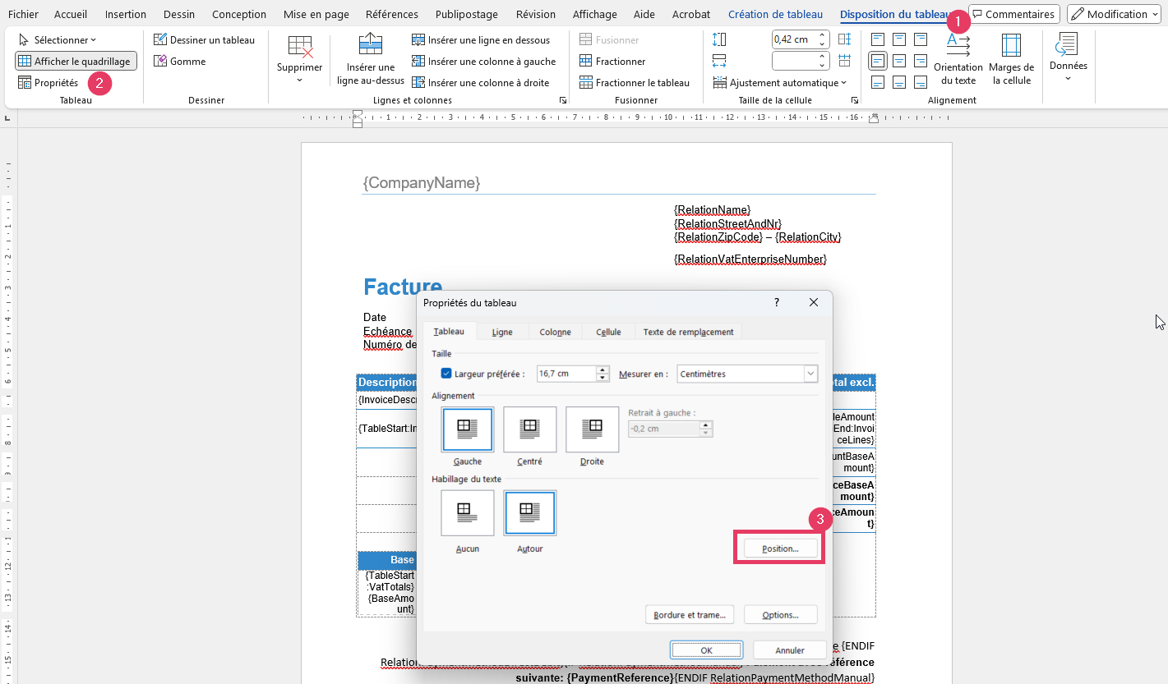This screenshot has height=684, width=1168.
Task: Click Orientation du texte button
Action: [958, 59]
